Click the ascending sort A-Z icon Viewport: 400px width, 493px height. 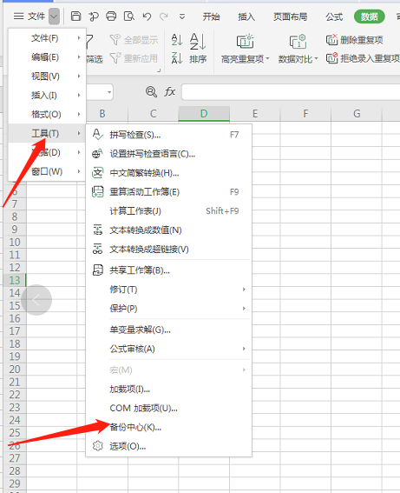pyautogui.click(x=177, y=40)
